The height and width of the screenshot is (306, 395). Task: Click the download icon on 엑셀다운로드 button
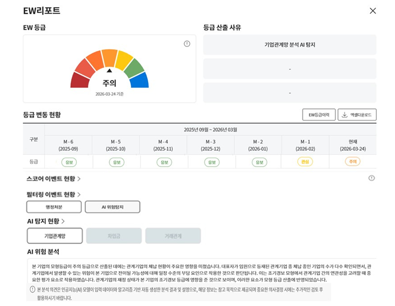[343, 114]
